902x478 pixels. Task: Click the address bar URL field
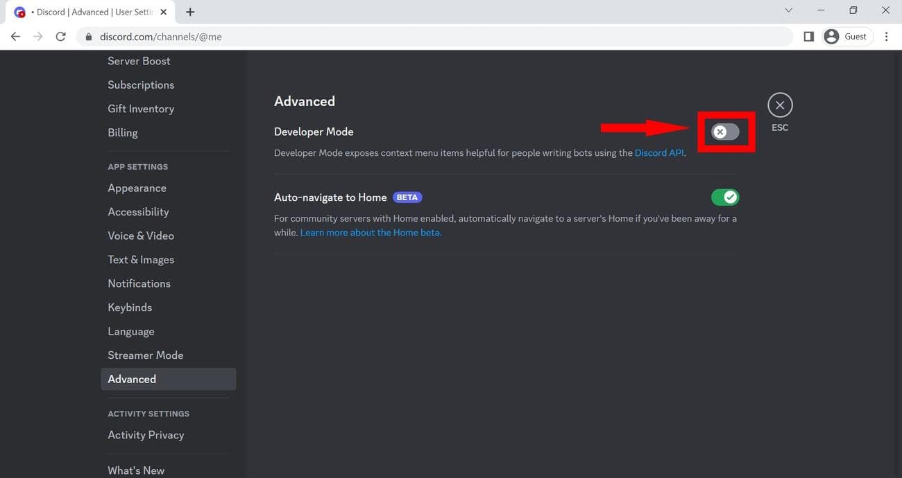point(416,37)
